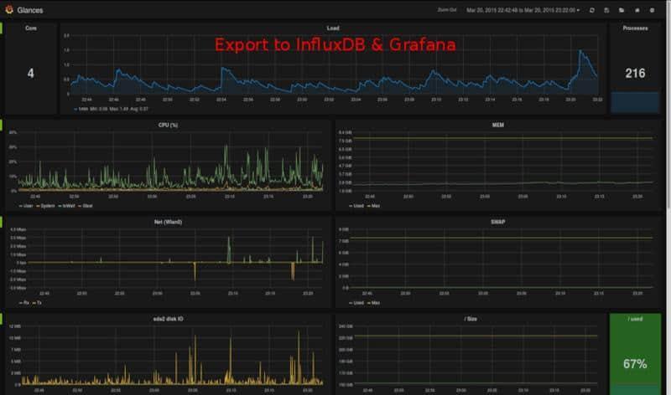The width and height of the screenshot is (671, 395).
Task: Open the time range picker dropdown
Action: (x=523, y=10)
